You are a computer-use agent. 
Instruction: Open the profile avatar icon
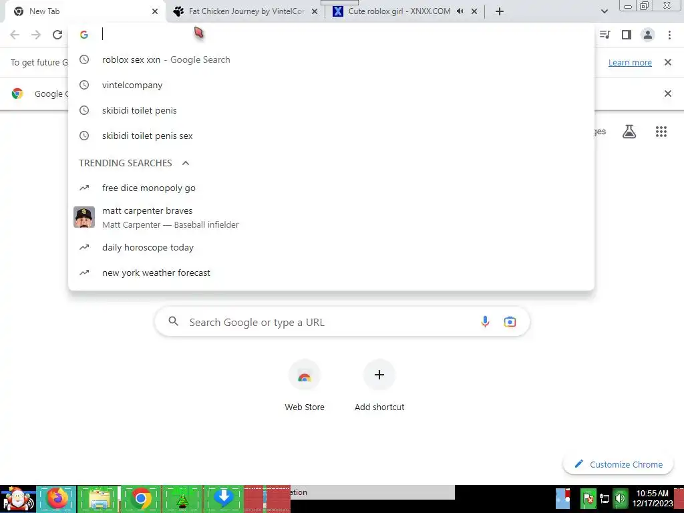[648, 35]
